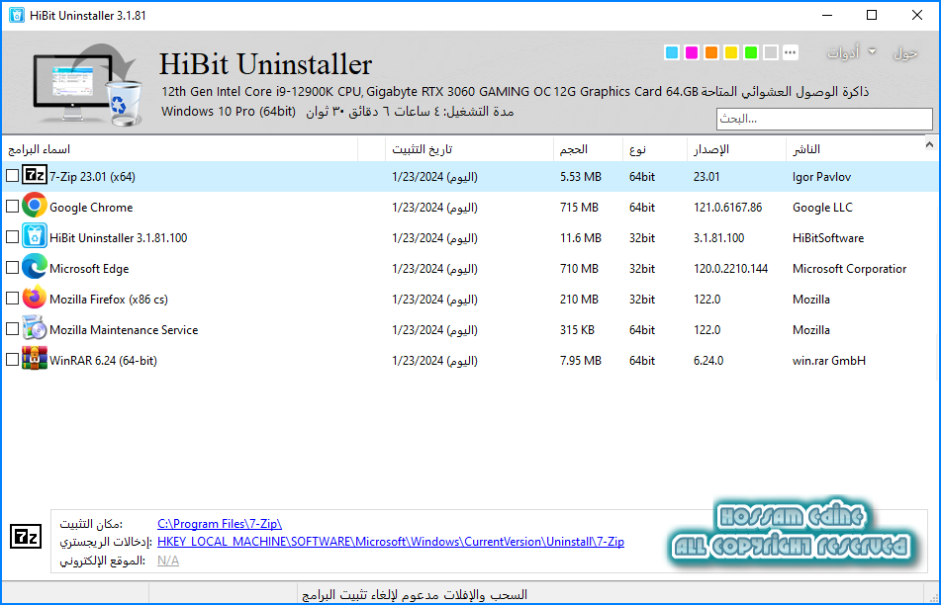Tick the checkbox for WinRAR 6.24 (64-bit)
The height and width of the screenshot is (605, 941).
point(12,360)
